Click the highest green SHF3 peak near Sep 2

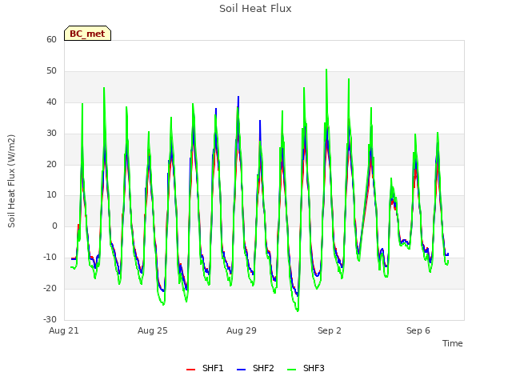326,70
